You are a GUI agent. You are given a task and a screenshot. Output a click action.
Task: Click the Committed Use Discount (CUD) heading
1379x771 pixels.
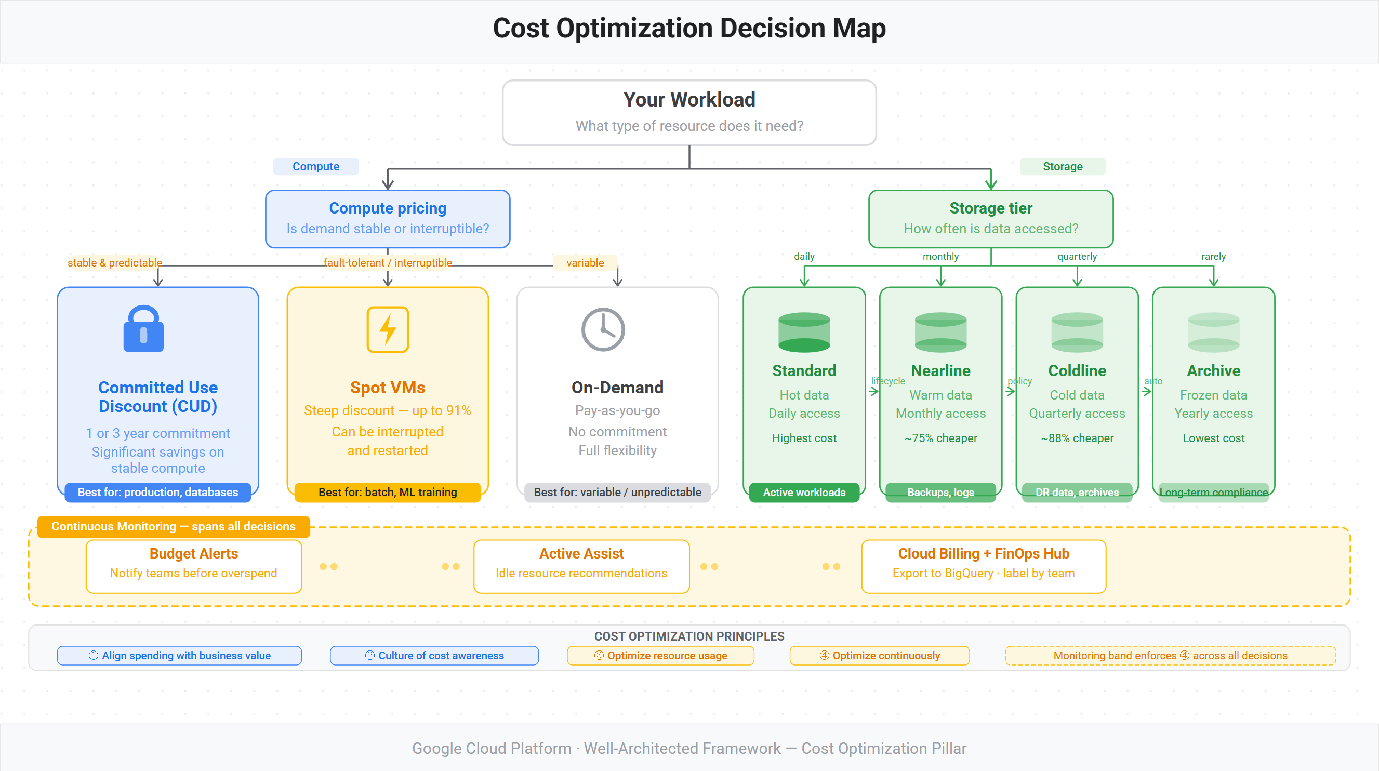pyautogui.click(x=158, y=397)
